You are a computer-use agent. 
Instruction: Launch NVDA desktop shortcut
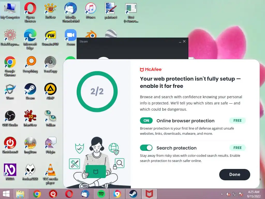pos(10,172)
